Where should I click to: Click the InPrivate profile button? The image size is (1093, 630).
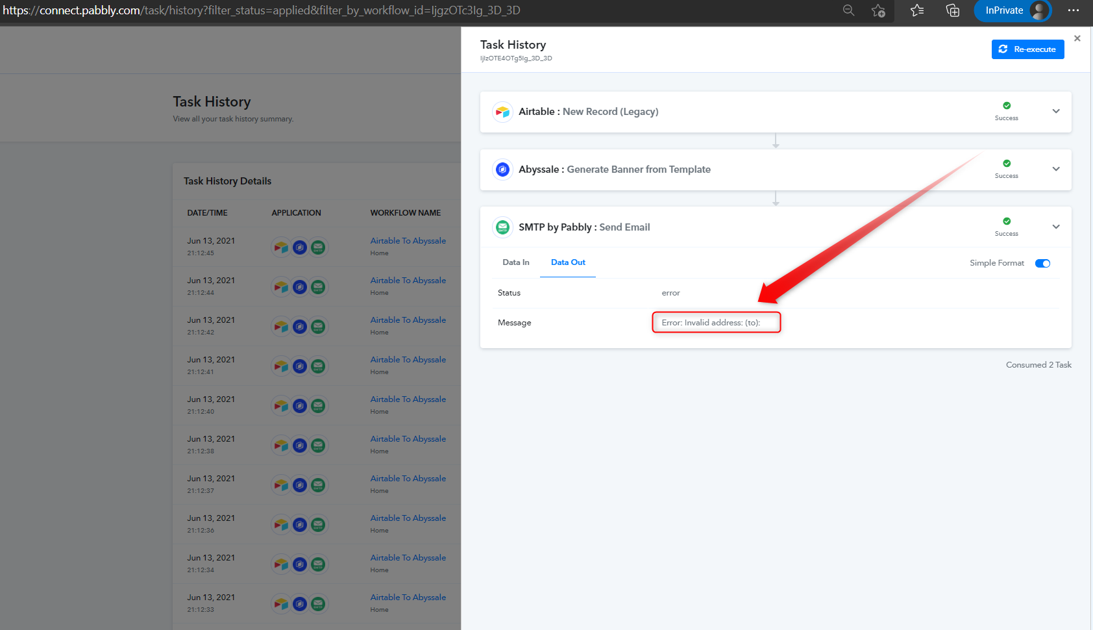(1013, 10)
